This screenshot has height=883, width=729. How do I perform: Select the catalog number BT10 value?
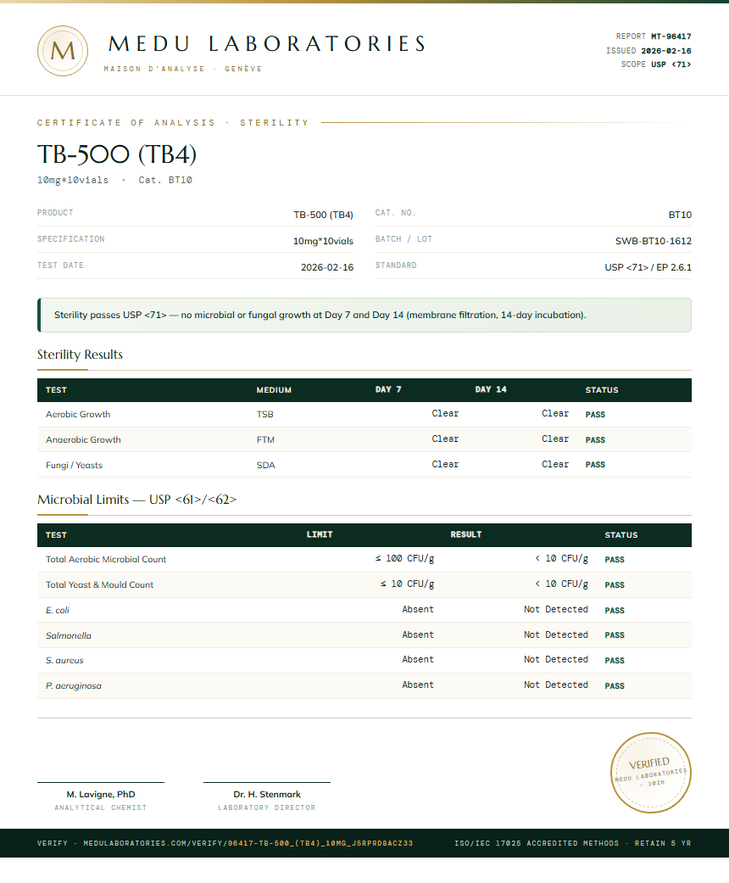(680, 215)
